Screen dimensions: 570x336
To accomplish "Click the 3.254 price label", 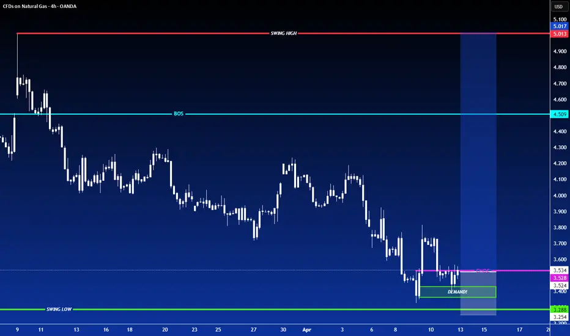I will click(560, 317).
